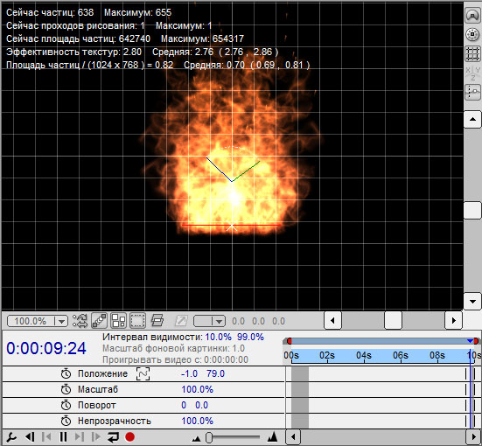Click the shuffle arrows icon beside zoom
The height and width of the screenshot is (446, 482).
click(x=80, y=321)
